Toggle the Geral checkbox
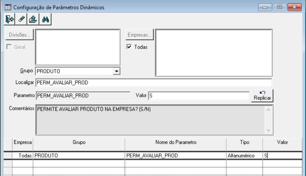 9,47
